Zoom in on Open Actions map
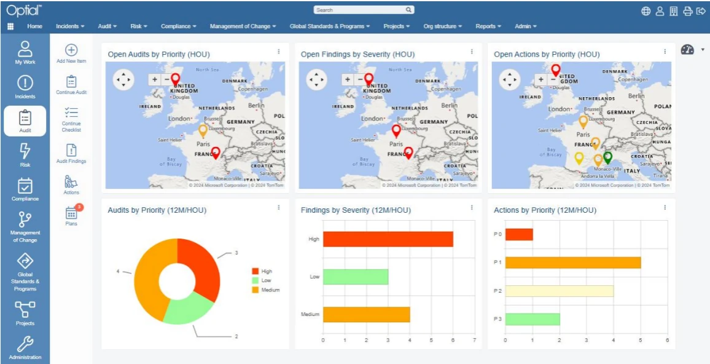Screen dimensions: 710x364 (x=541, y=79)
